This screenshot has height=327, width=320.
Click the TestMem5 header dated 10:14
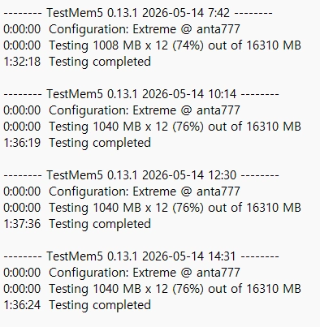[141, 94]
